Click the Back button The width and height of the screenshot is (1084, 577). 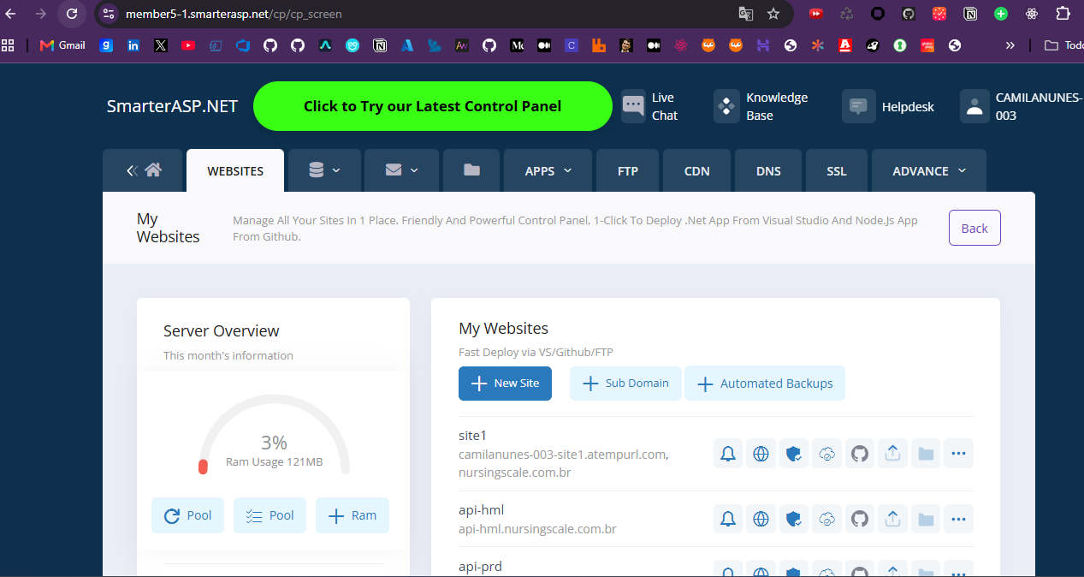tap(974, 228)
